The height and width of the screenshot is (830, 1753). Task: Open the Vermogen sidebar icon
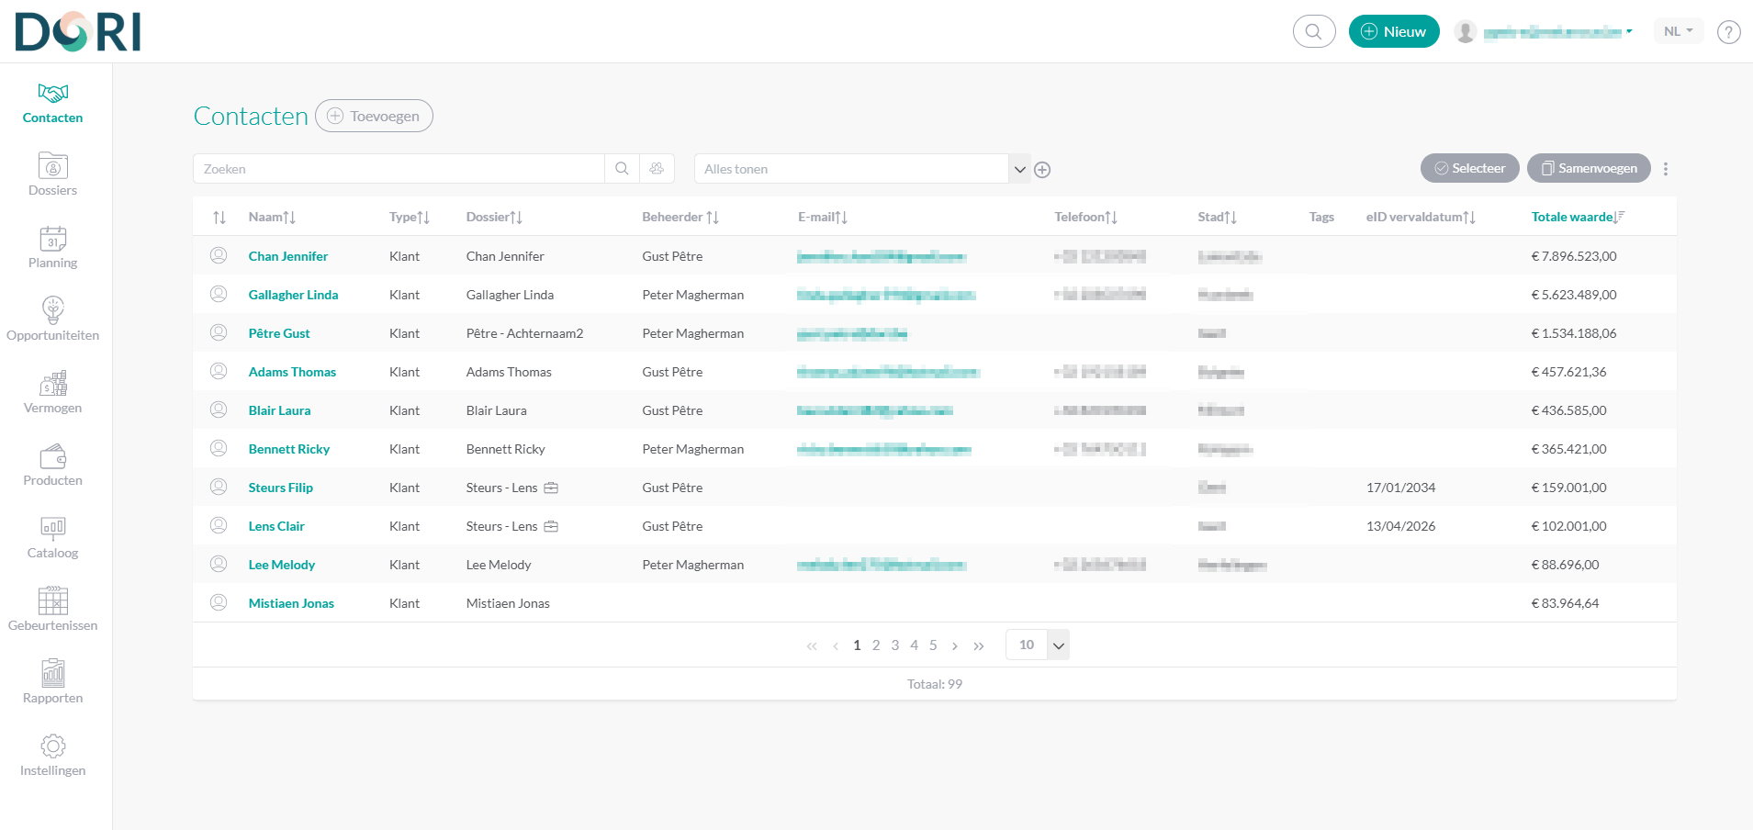tap(52, 384)
